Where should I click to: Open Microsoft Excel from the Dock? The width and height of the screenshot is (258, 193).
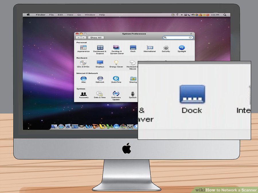coord(110,126)
